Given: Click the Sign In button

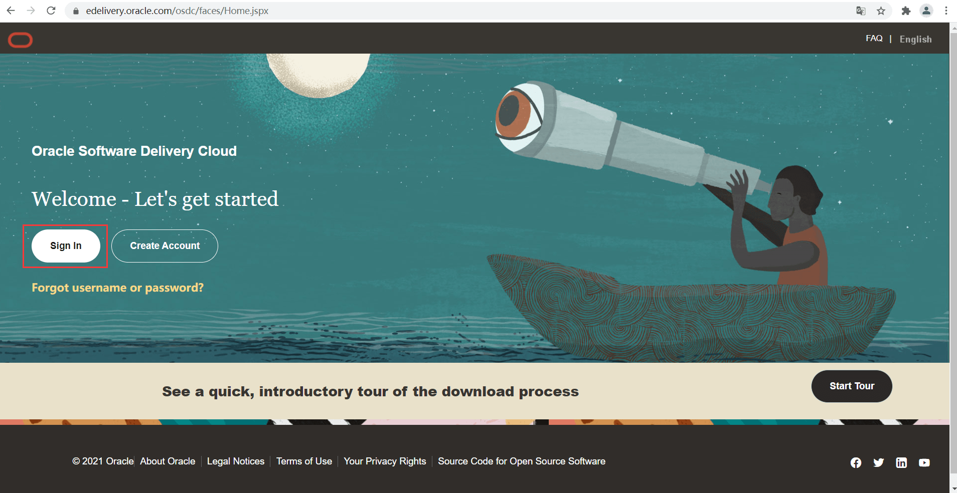Looking at the screenshot, I should (x=66, y=246).
